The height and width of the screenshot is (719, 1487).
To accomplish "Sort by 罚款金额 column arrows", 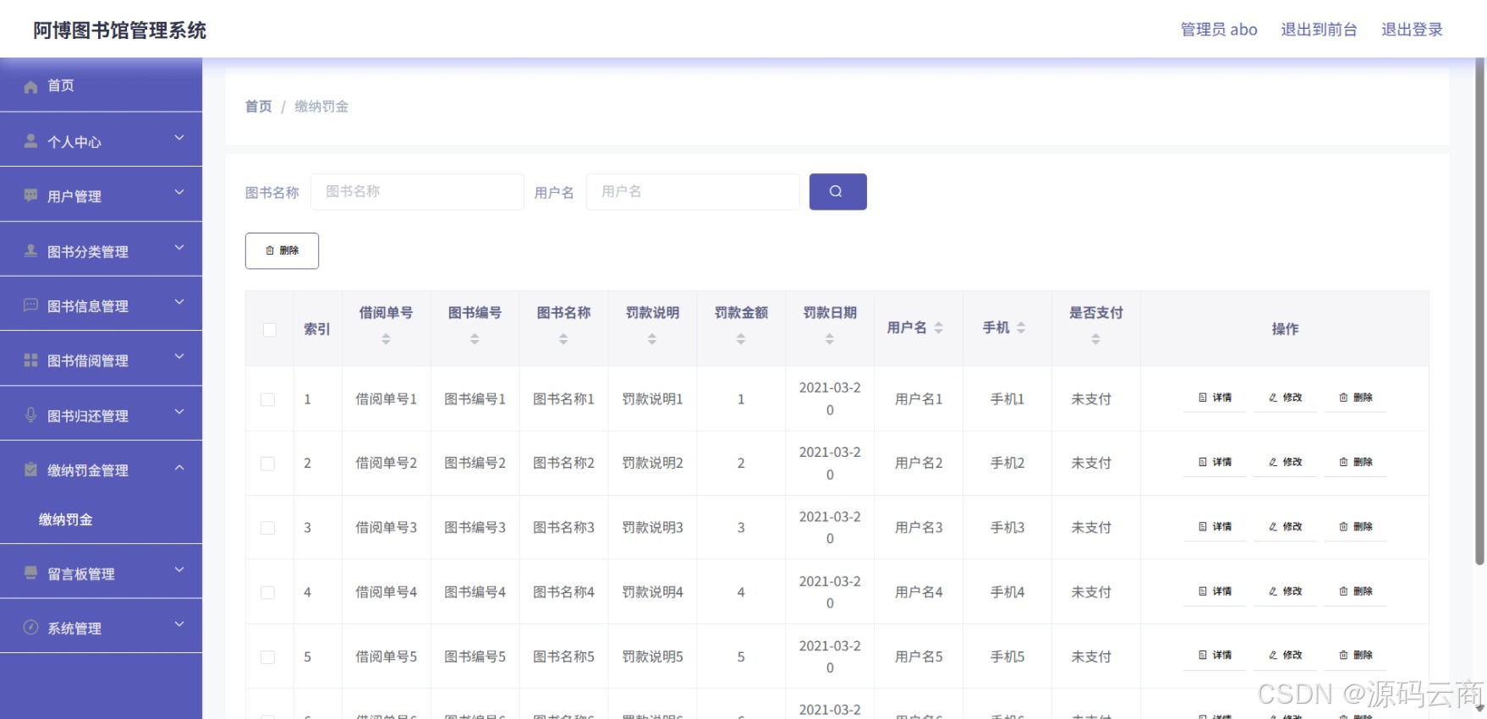I will pyautogui.click(x=741, y=339).
